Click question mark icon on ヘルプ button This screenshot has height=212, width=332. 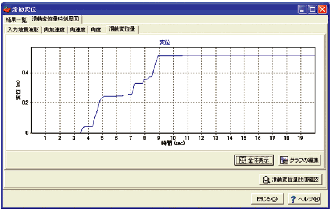(293, 199)
